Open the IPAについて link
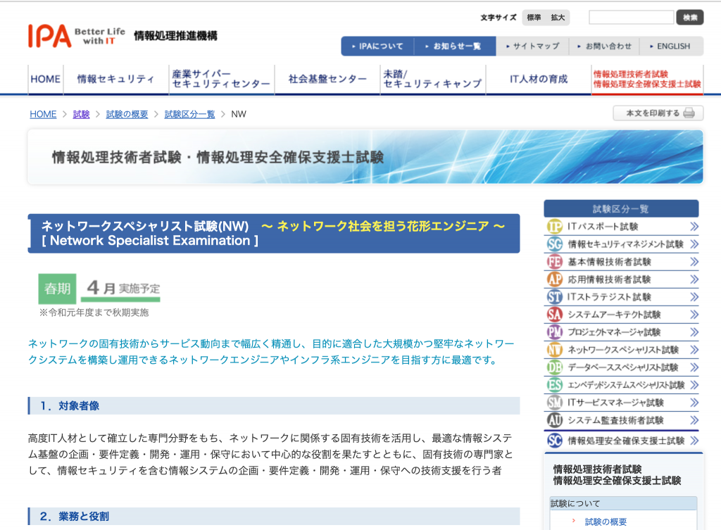721x530 pixels. pos(377,46)
